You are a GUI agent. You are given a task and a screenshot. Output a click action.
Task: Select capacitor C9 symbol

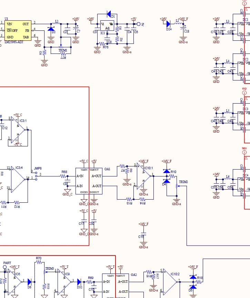click(68, 181)
